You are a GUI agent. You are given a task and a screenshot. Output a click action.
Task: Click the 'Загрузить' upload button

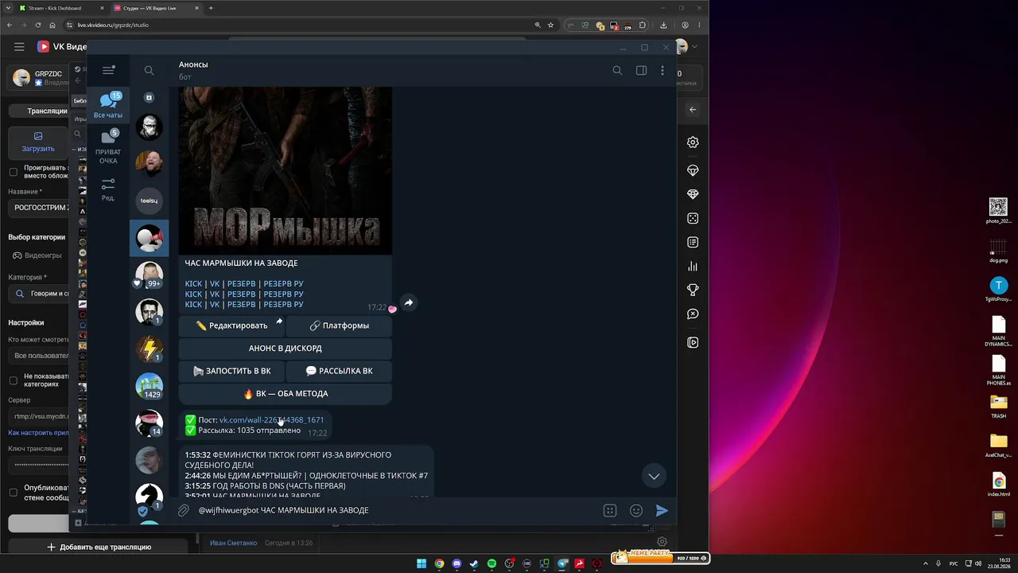(x=38, y=142)
